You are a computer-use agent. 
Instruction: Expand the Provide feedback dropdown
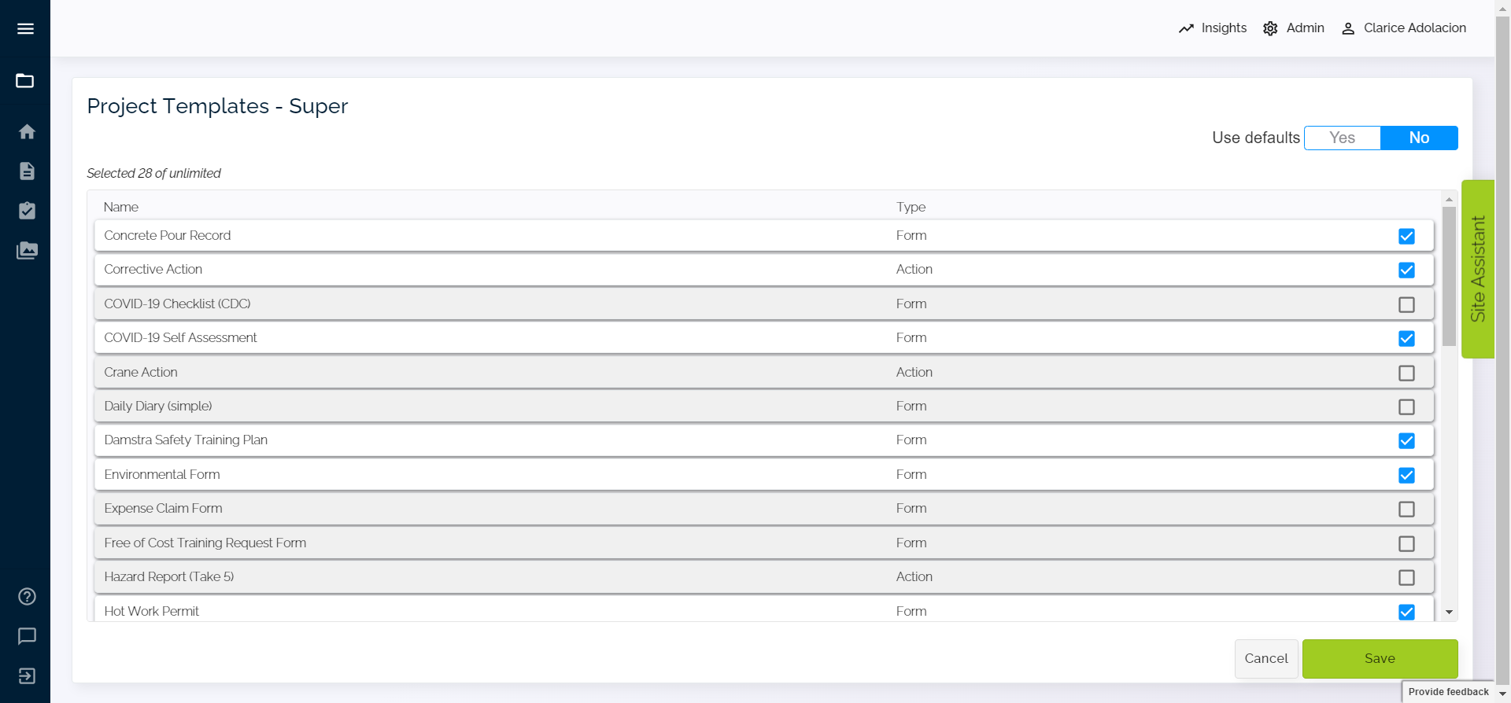[1502, 694]
